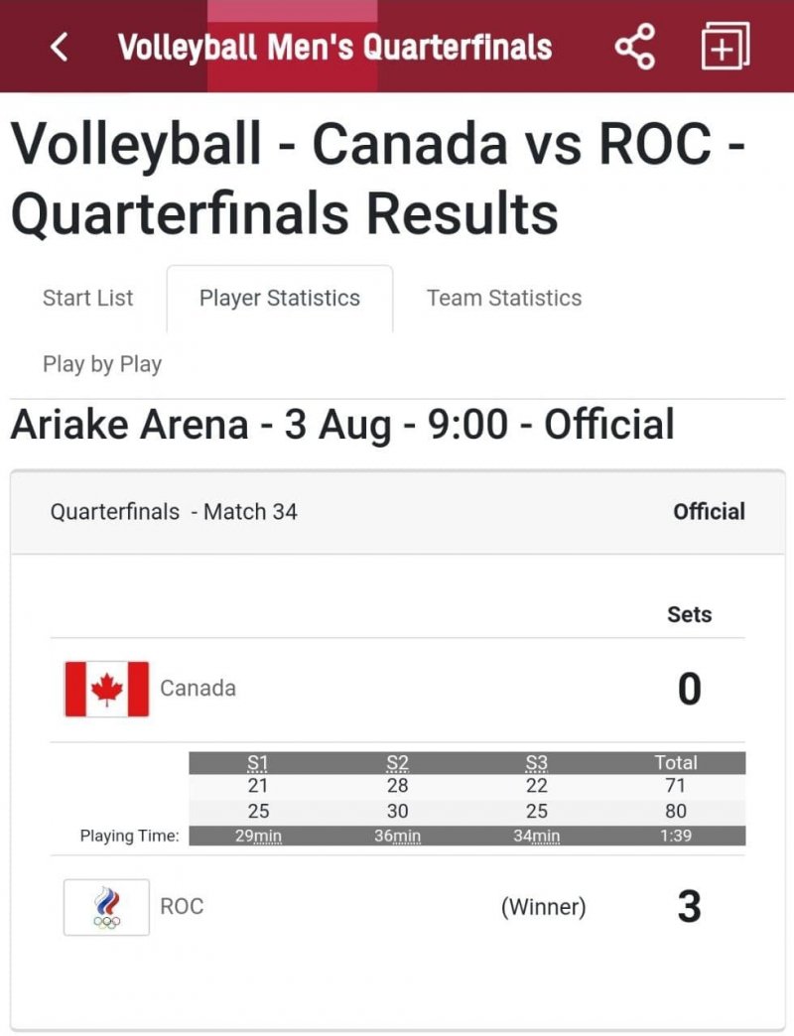Image resolution: width=794 pixels, height=1036 pixels.
Task: Switch to the Start List tab
Action: pos(87,298)
